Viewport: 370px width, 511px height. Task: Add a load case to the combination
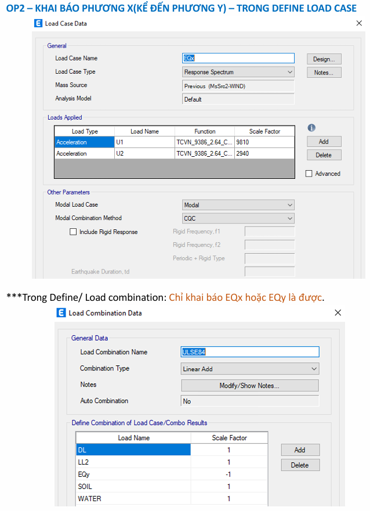pos(300,449)
